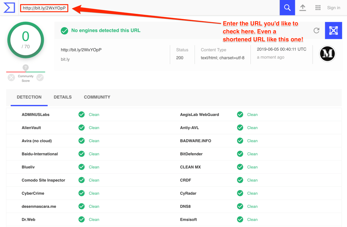Click the BitDefender clean check icon

[x=240, y=154]
